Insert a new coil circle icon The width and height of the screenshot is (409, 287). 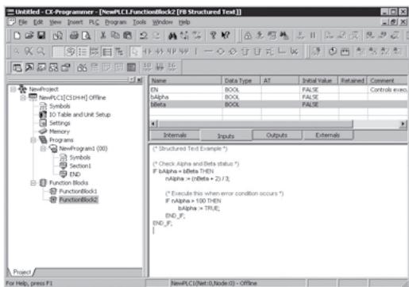(x=220, y=52)
